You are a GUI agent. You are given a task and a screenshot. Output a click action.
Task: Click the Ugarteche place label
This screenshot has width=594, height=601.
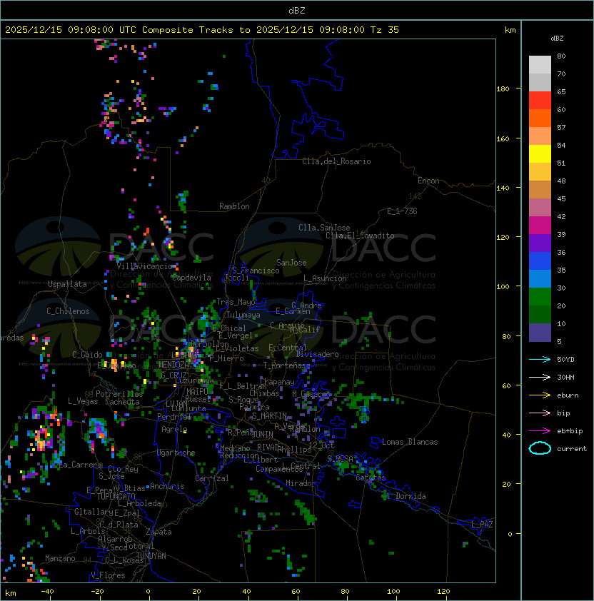[176, 453]
